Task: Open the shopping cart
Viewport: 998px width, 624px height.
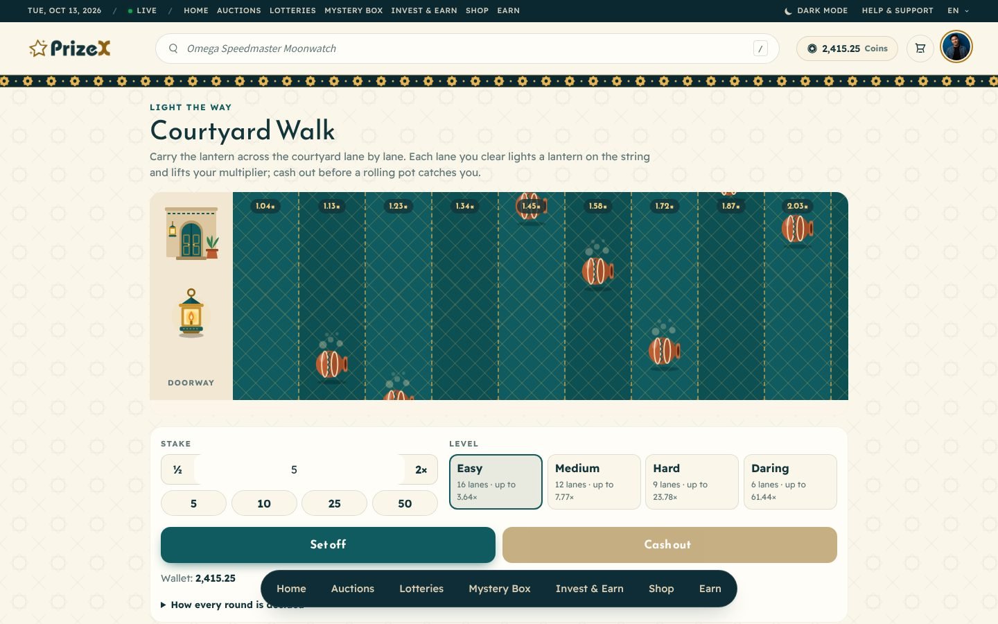Action: [x=920, y=49]
